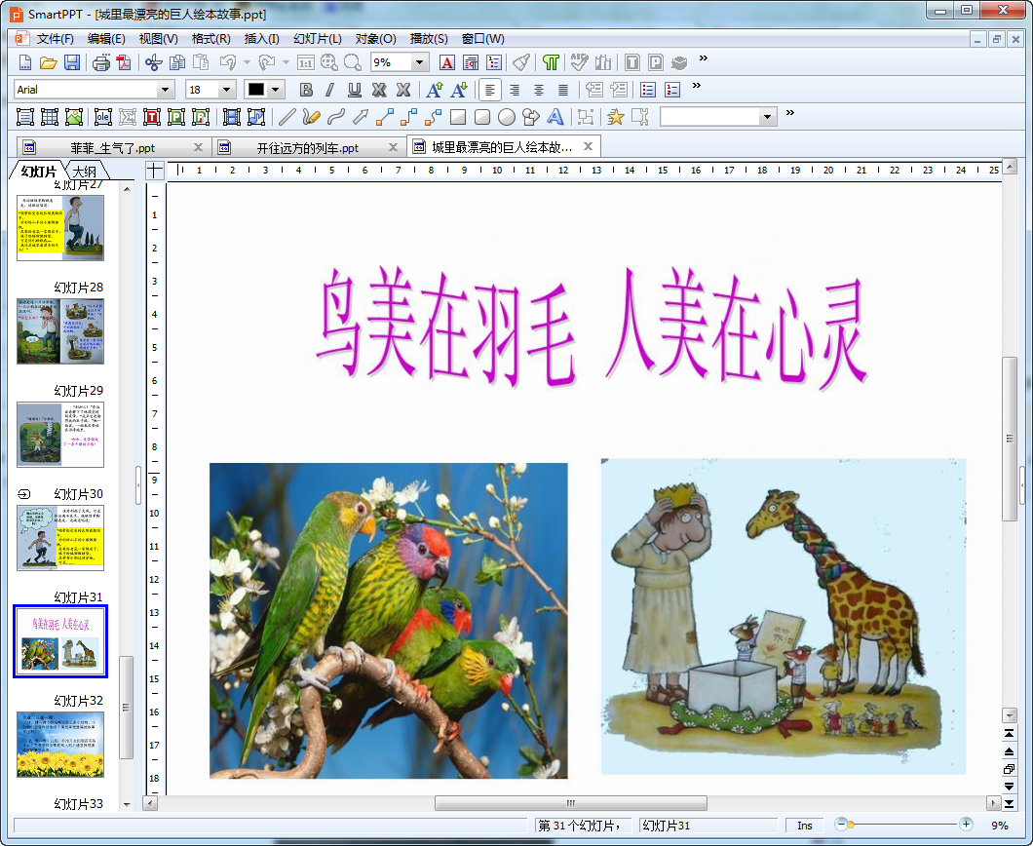
Task: Insert a text frame
Action: point(25,117)
